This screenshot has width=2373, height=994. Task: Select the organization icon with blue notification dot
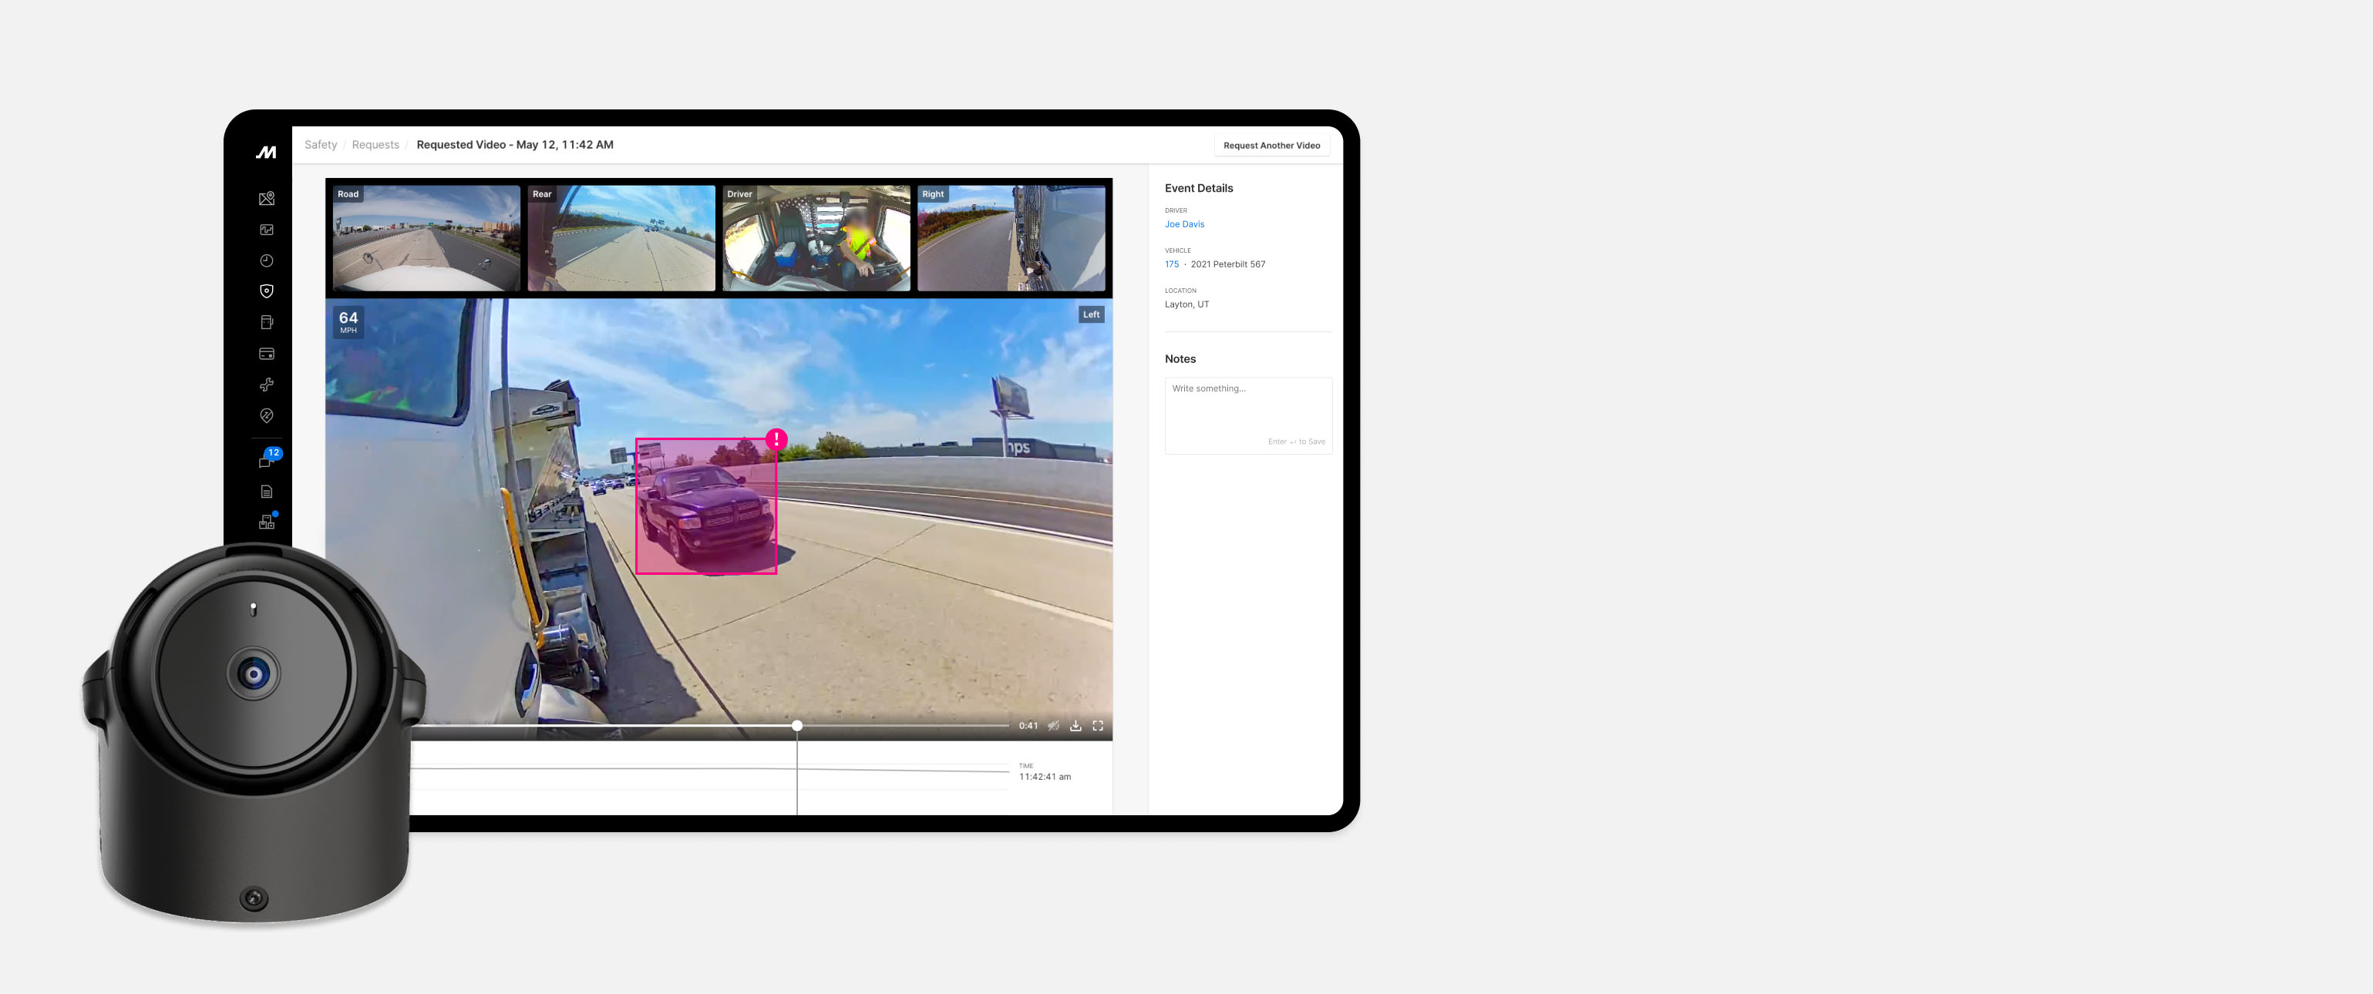[x=266, y=521]
